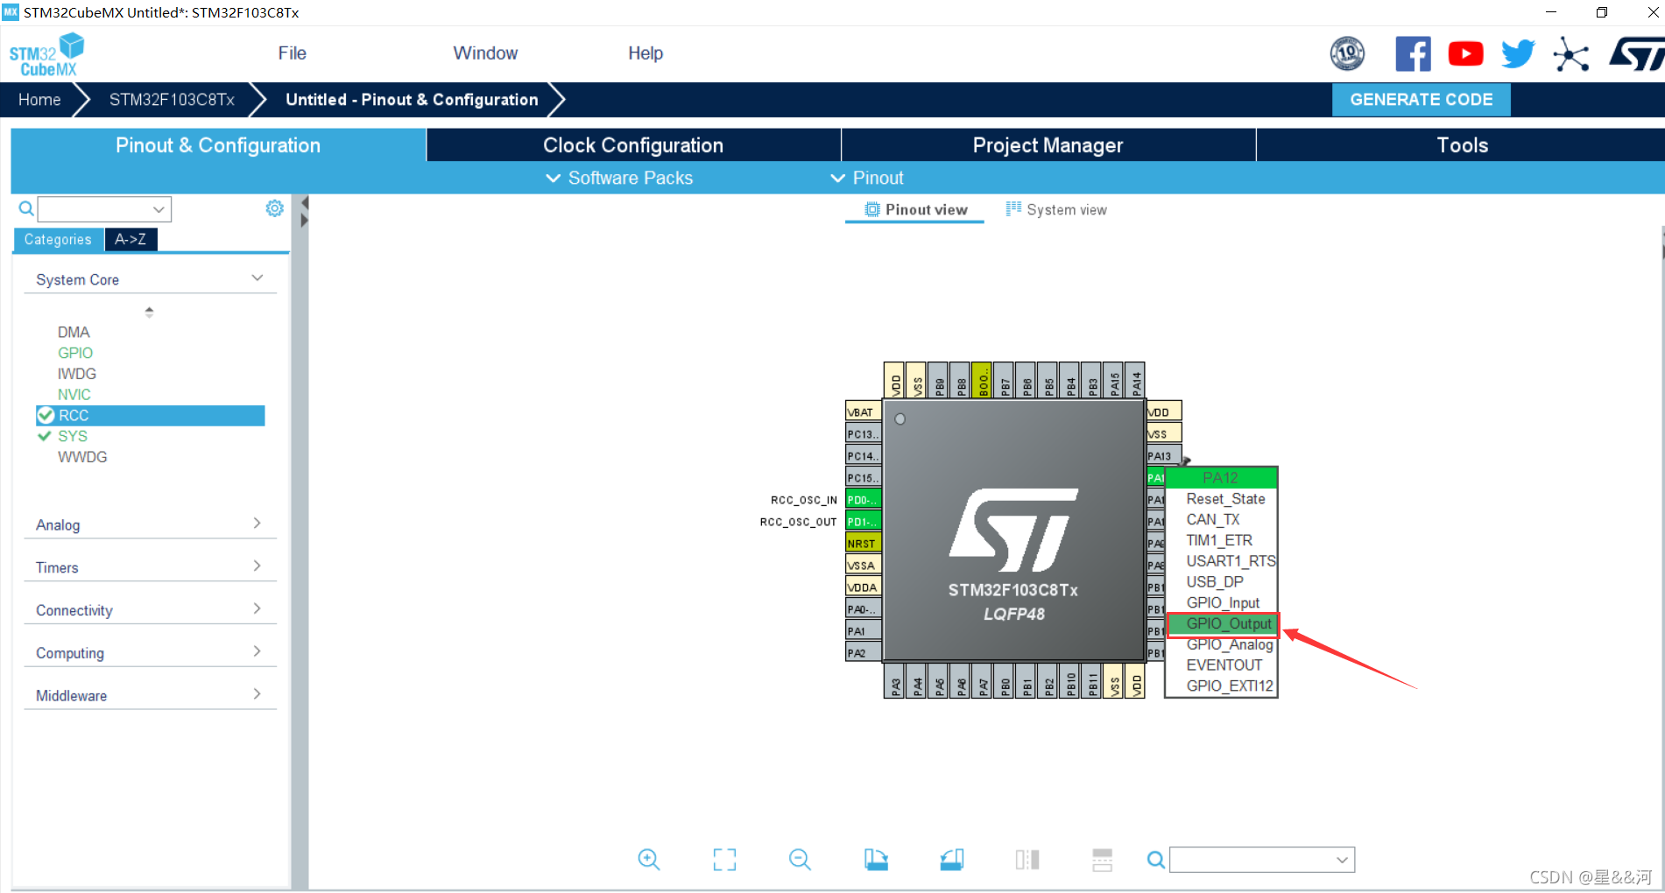1665x893 pixels.
Task: Open the STM32CubeMX YouTube channel icon
Action: tap(1465, 53)
